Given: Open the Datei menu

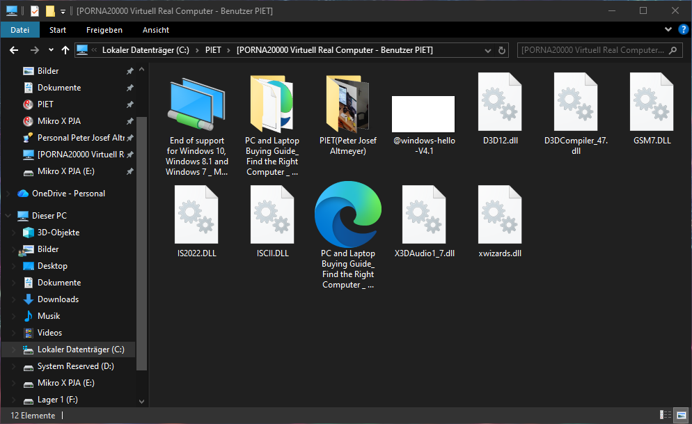Looking at the screenshot, I should click(x=19, y=30).
